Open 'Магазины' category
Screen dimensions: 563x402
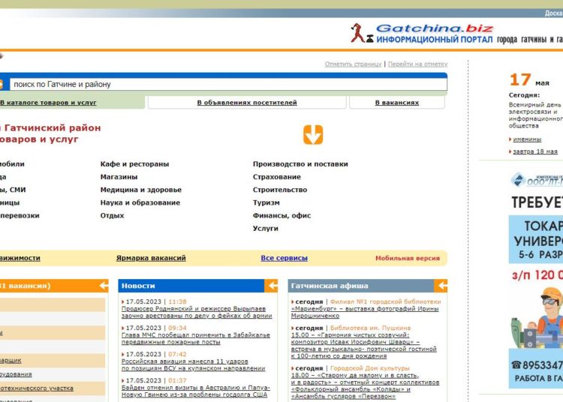click(119, 177)
